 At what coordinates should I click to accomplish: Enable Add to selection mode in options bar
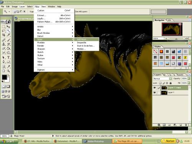click(x=18, y=12)
